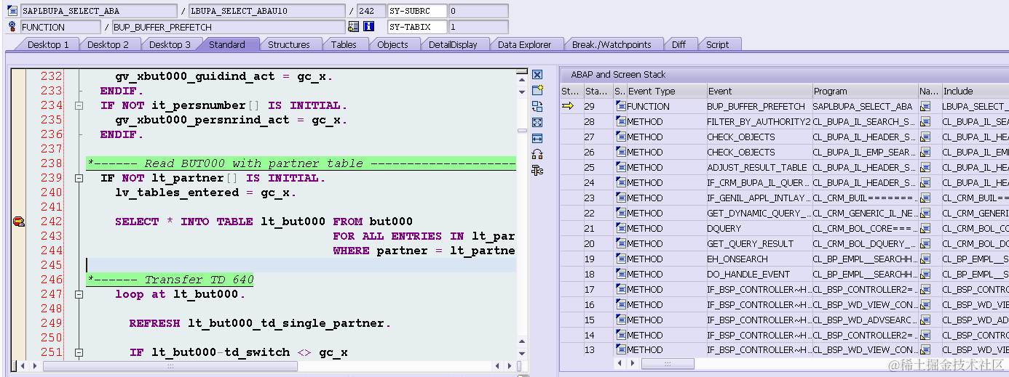Click the full screen tool icon
The width and height of the screenshot is (1009, 377).
point(537,122)
